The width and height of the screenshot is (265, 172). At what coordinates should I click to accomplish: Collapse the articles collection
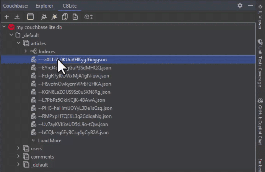point(18,43)
